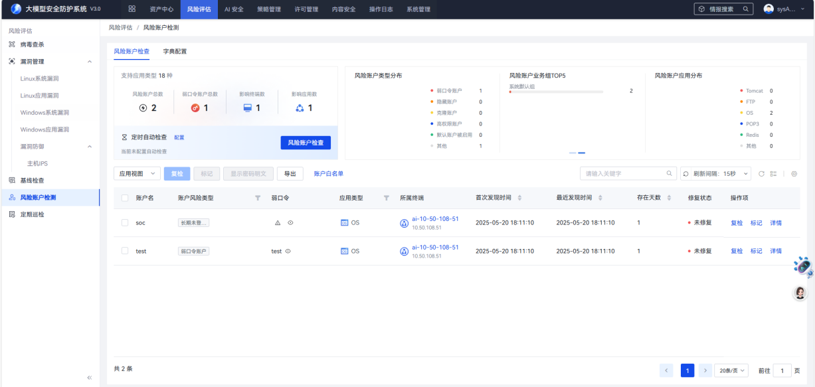Switch to the 字典配置 tab
The image size is (815, 387).
click(175, 51)
